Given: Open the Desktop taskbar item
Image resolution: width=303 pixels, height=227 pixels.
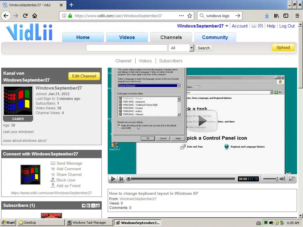Looking at the screenshot, I should [41, 223].
